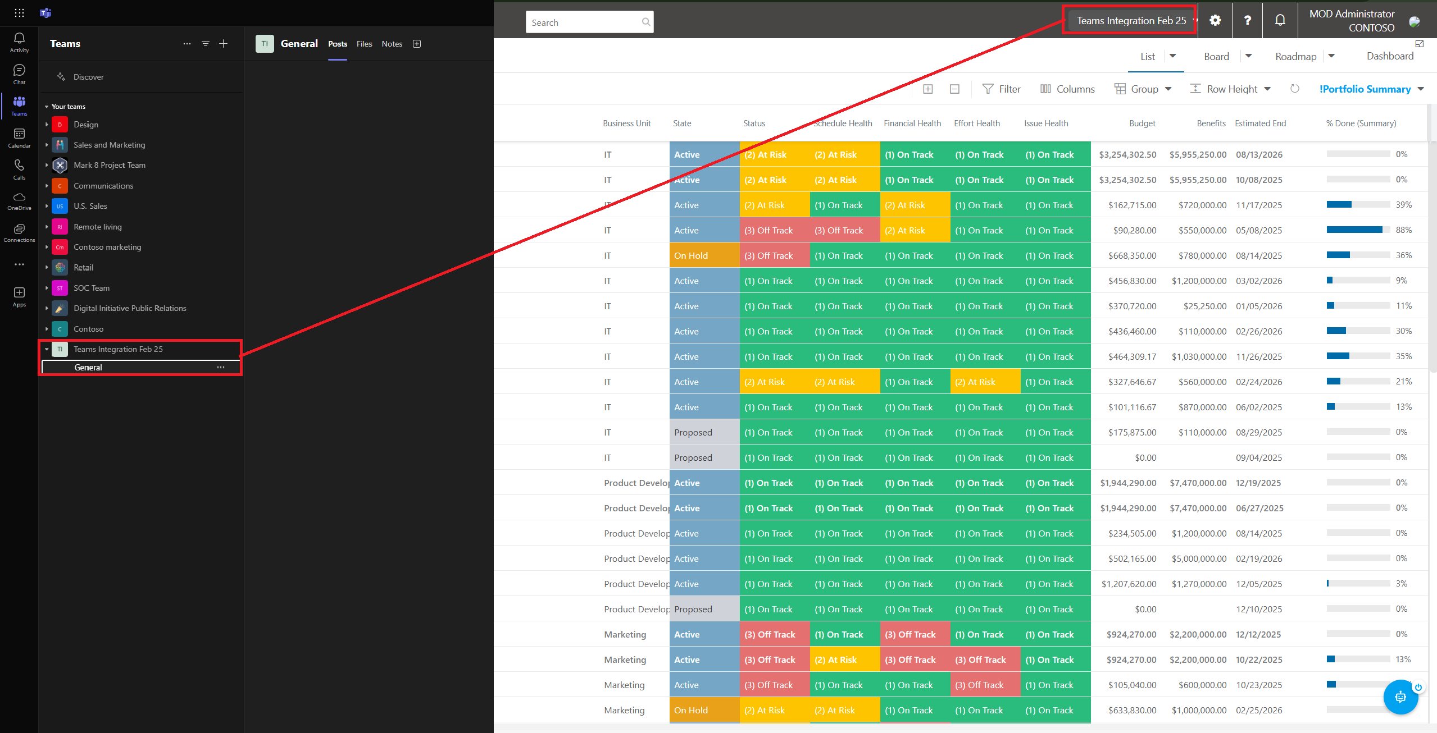Open Chat in the Teams sidebar
This screenshot has width=1437, height=733.
19,75
